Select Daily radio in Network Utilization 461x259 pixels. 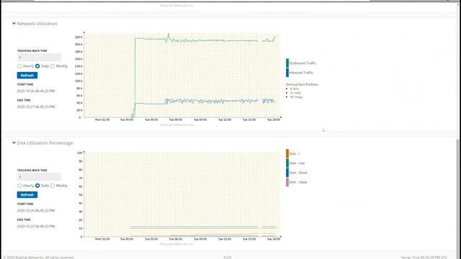coord(37,66)
